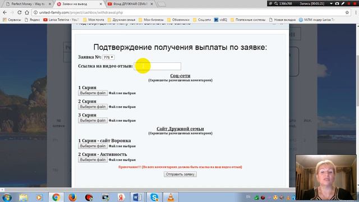
Task: Click the Соц-сети heading text
Action: 180,76
